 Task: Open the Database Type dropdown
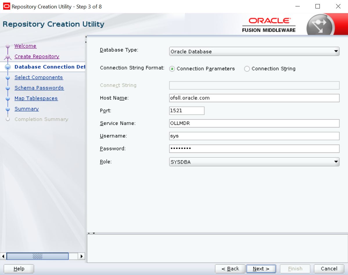[x=254, y=51]
